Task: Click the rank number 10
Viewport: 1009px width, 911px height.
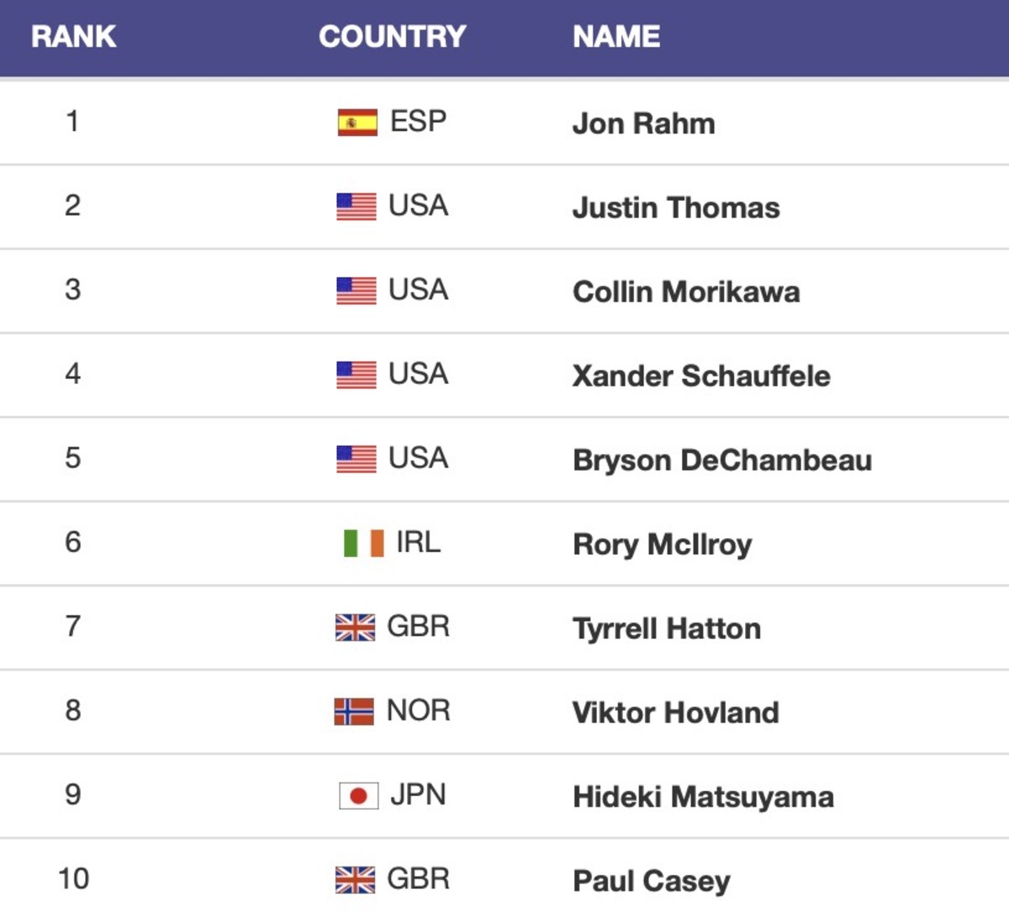Action: pyautogui.click(x=73, y=878)
